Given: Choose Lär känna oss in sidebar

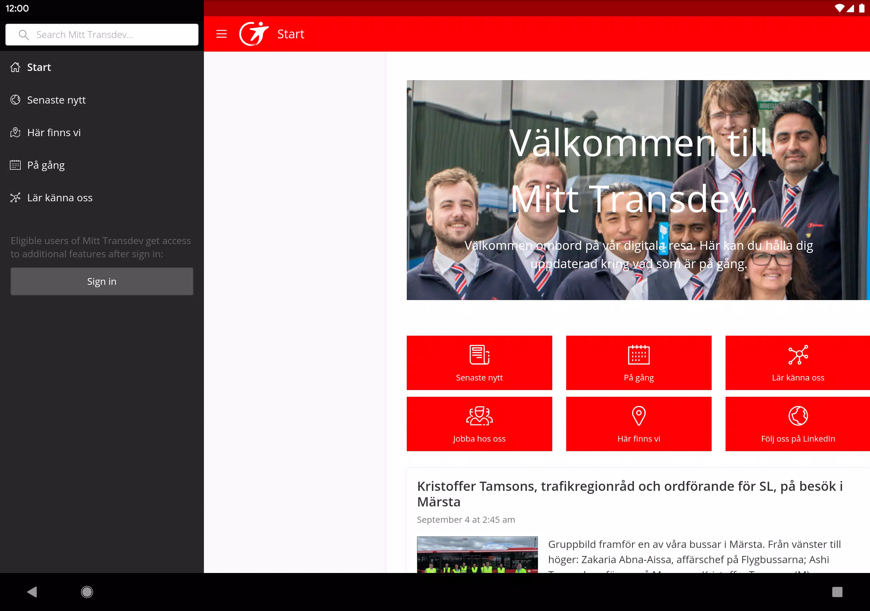Looking at the screenshot, I should coord(102,197).
